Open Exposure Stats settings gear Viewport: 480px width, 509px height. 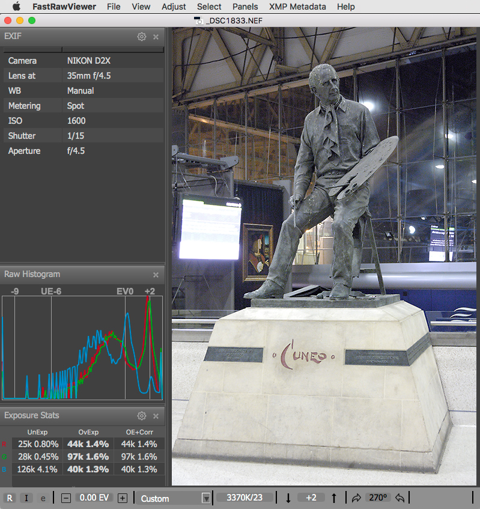click(142, 416)
